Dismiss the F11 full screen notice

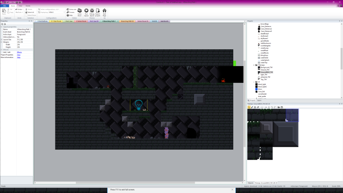[x=232, y=190]
